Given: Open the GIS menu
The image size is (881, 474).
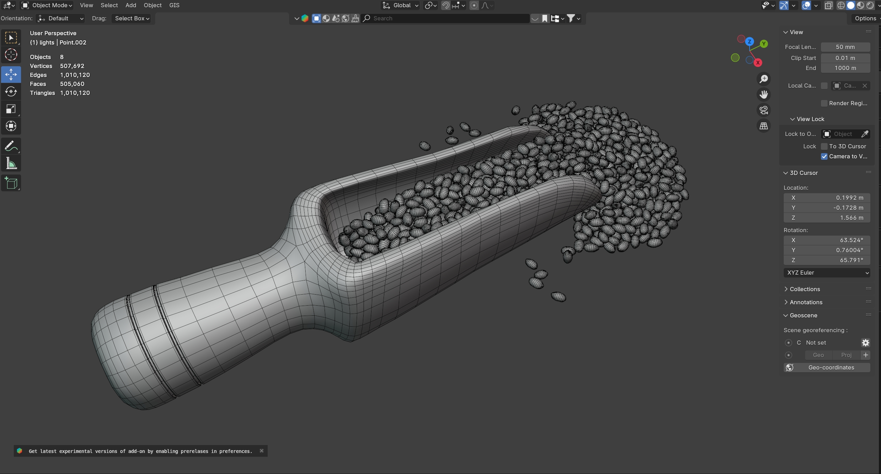Looking at the screenshot, I should (174, 5).
